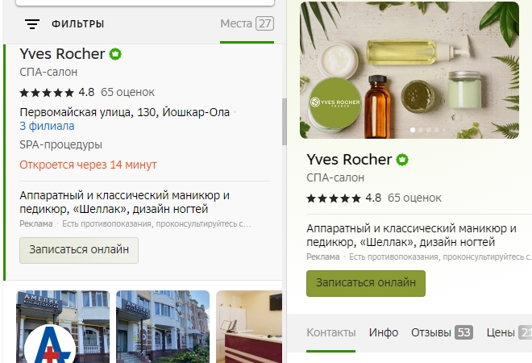
Task: Click the results list vertical scrollbar
Action: [x=285, y=122]
